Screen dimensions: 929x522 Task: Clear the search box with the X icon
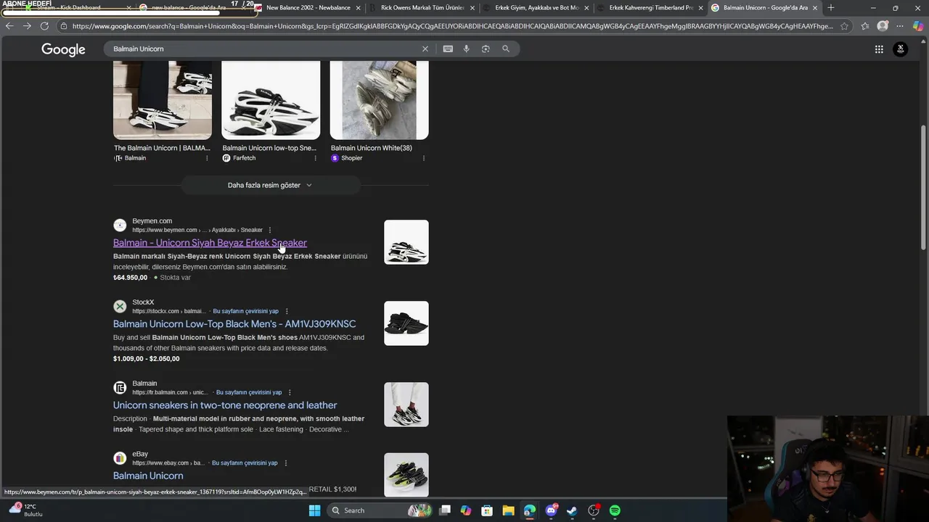[x=425, y=49]
